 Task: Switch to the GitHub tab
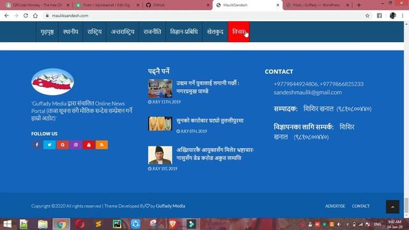point(178,5)
